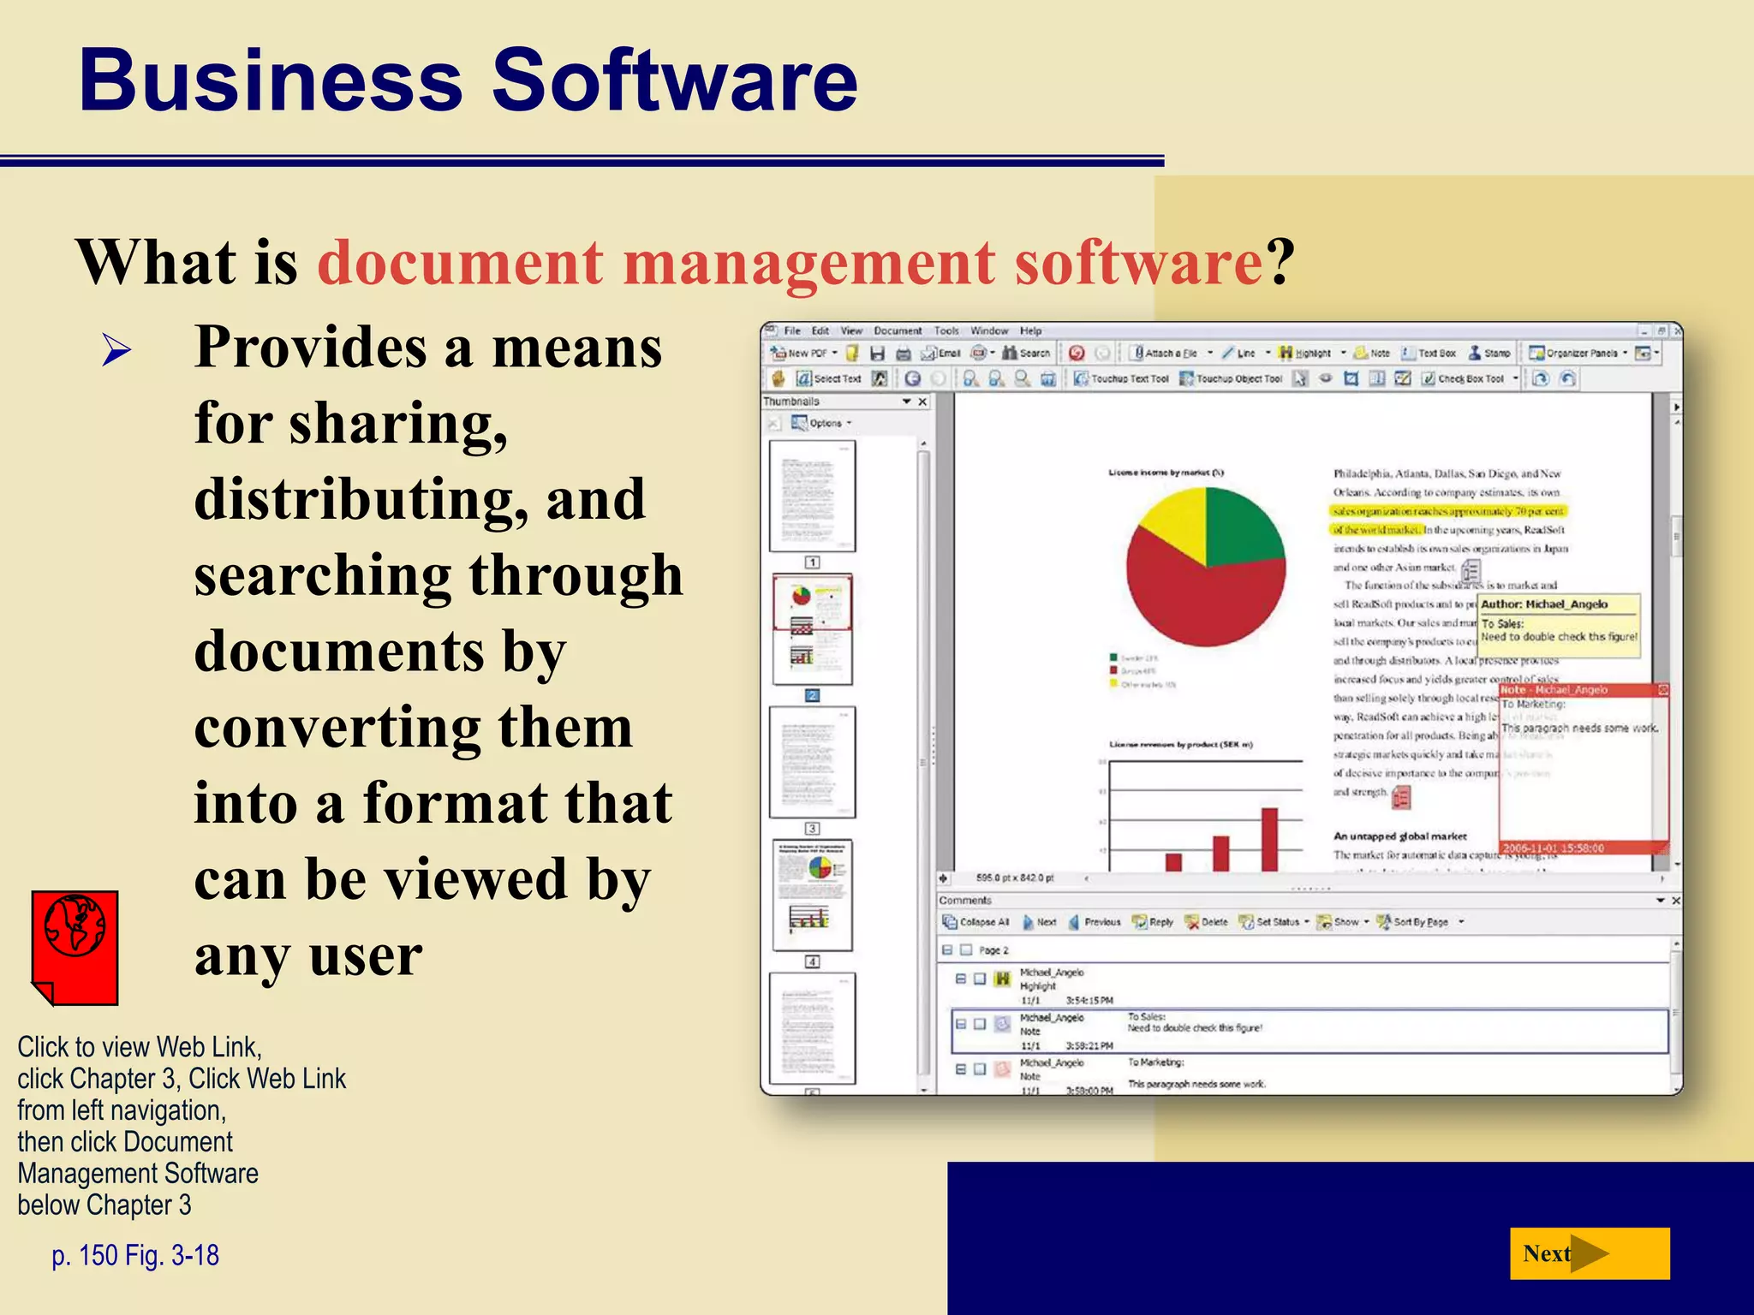Select the page 3 thumbnail

tap(812, 762)
